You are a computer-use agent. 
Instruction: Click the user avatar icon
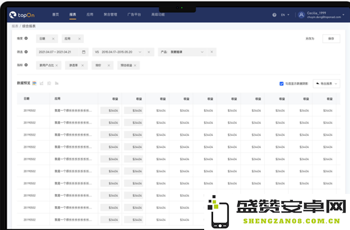coord(302,15)
